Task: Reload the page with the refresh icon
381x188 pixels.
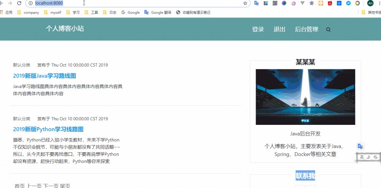Action: point(19,3)
